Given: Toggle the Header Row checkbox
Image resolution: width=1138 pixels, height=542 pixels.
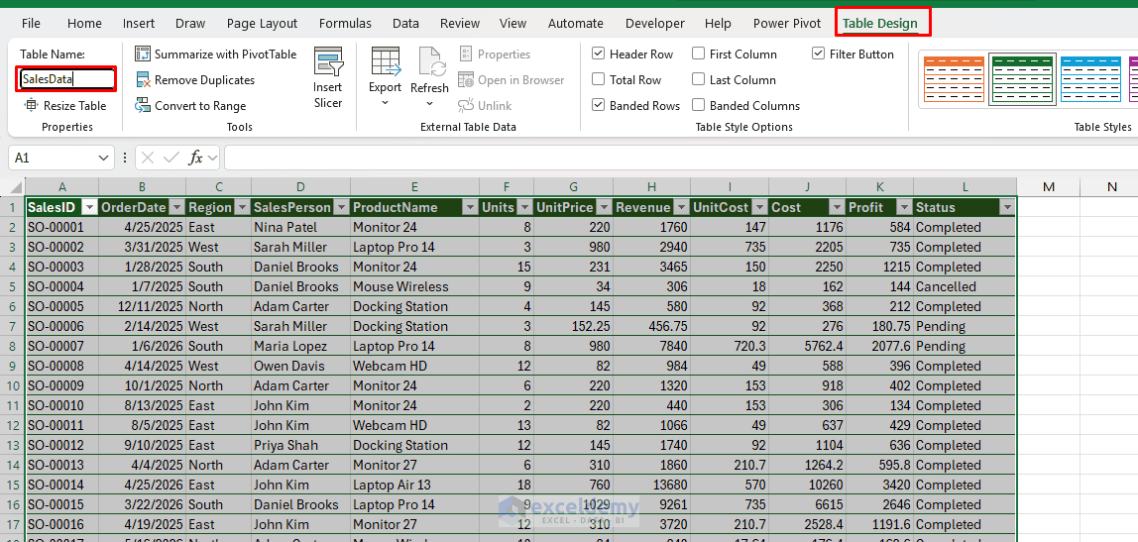Looking at the screenshot, I should tap(599, 54).
